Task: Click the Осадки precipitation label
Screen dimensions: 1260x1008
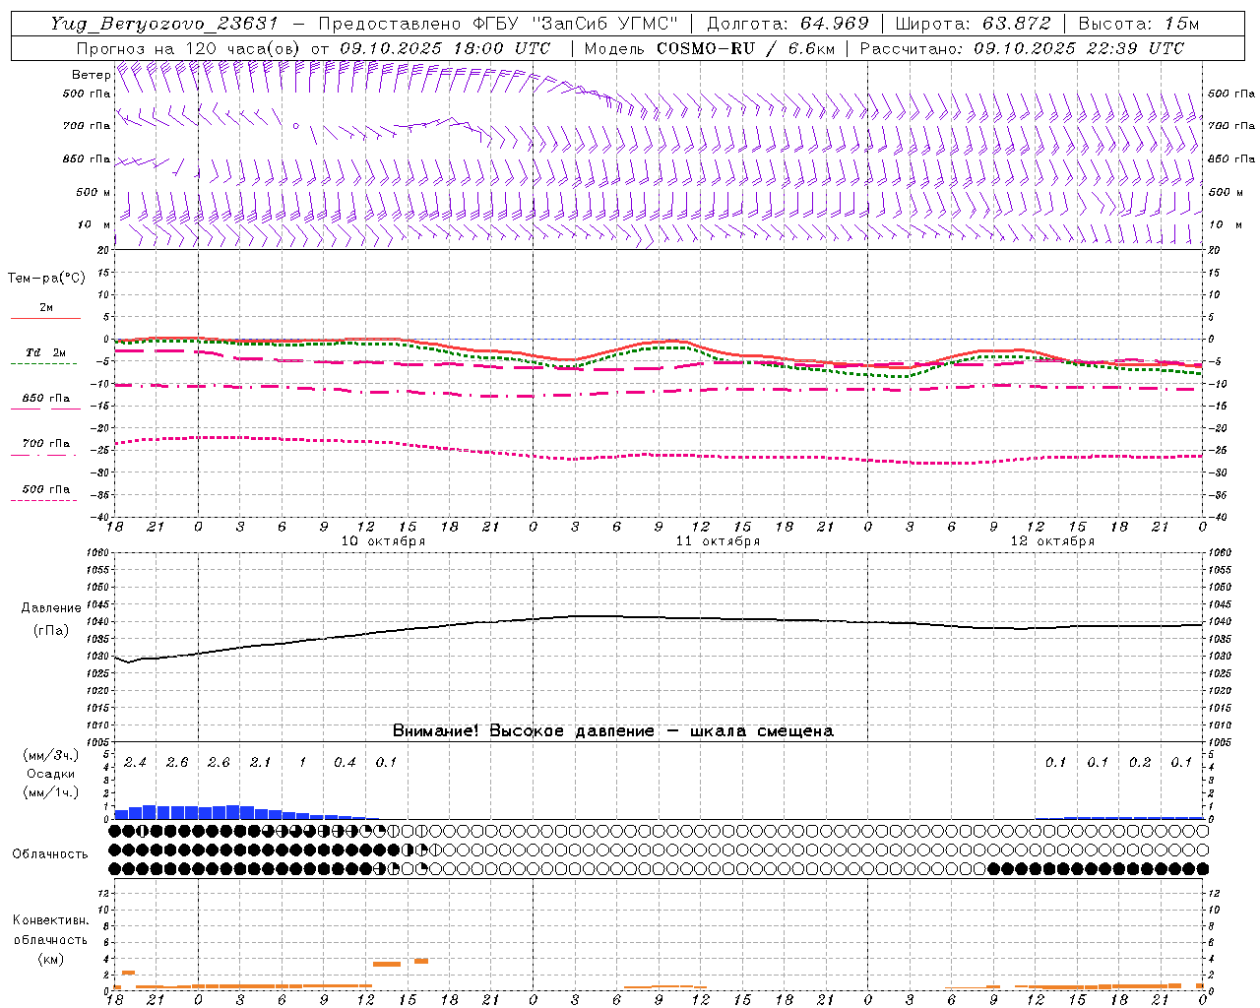Action: (x=51, y=774)
